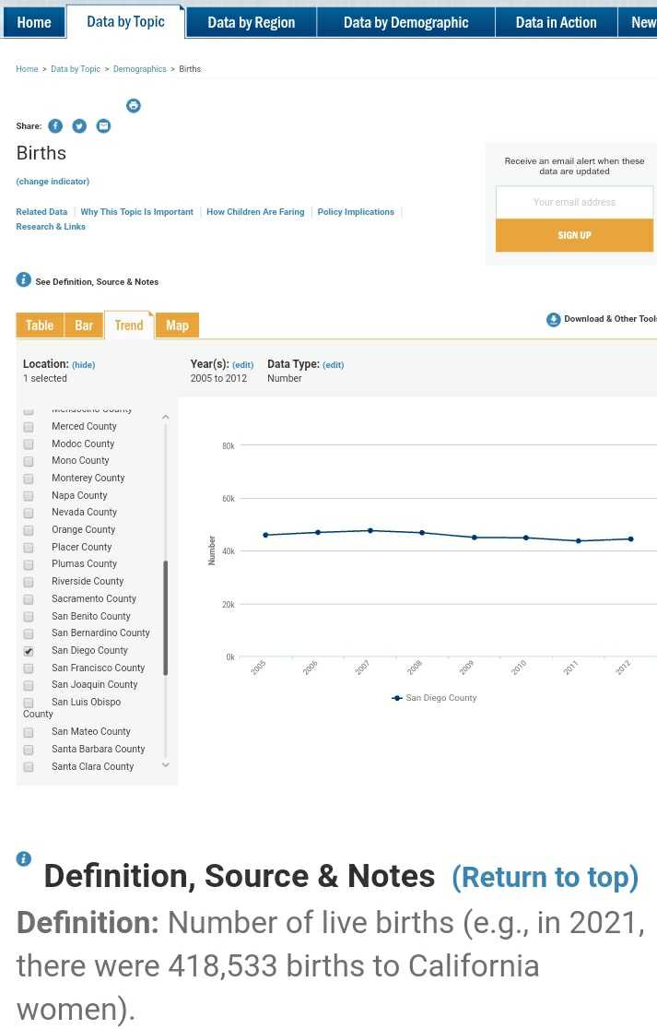This screenshot has height=1029, width=657.
Task: Click San Diego County legend marker
Action: 397,698
